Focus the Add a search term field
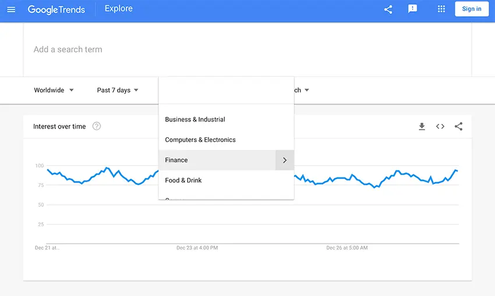 (x=248, y=49)
